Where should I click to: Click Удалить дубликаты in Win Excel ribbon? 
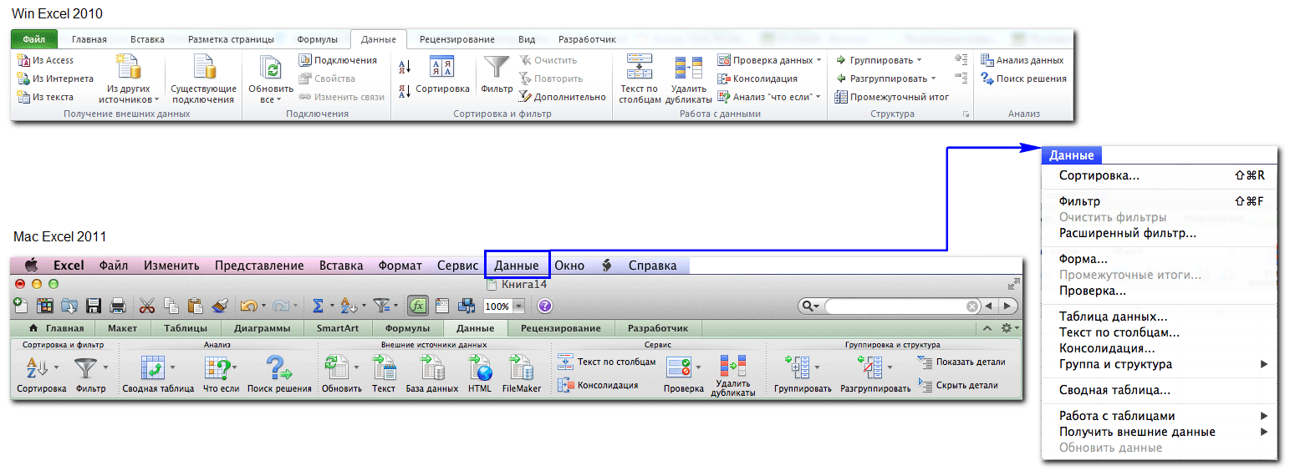pyautogui.click(x=688, y=79)
